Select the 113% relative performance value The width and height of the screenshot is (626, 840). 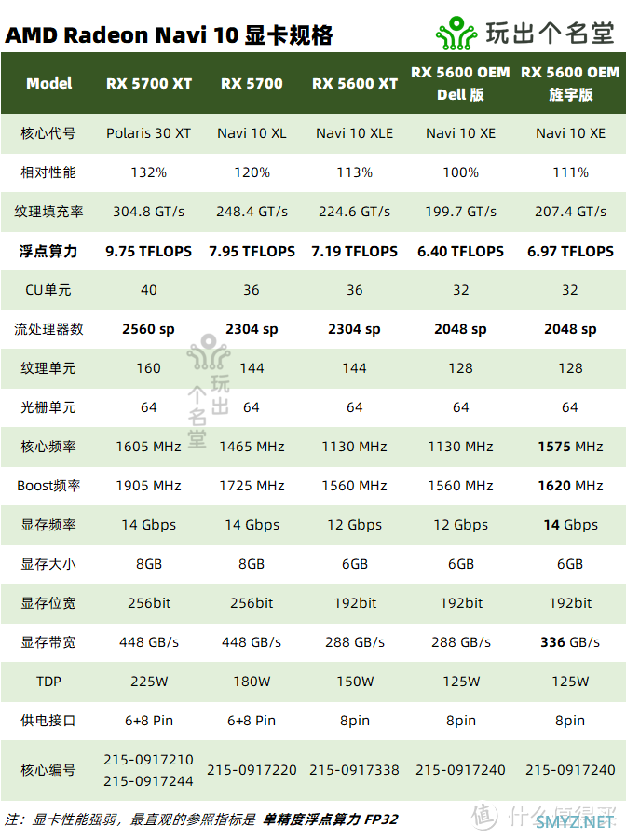pos(355,172)
